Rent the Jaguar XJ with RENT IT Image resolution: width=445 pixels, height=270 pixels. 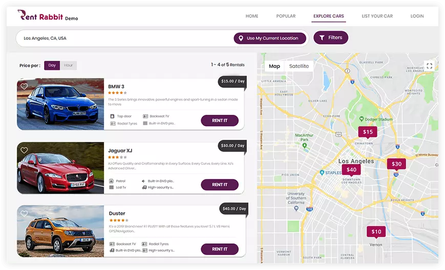coord(220,185)
